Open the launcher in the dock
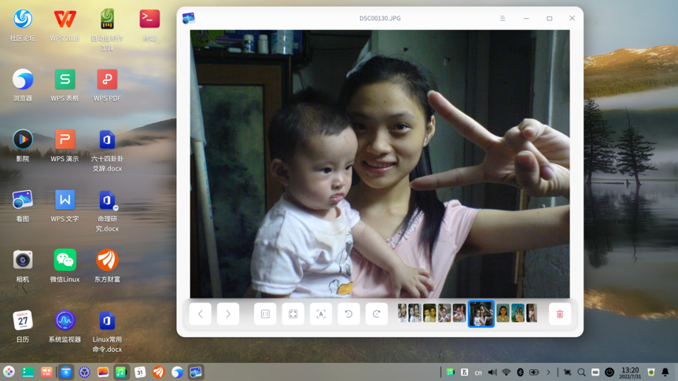 point(9,372)
